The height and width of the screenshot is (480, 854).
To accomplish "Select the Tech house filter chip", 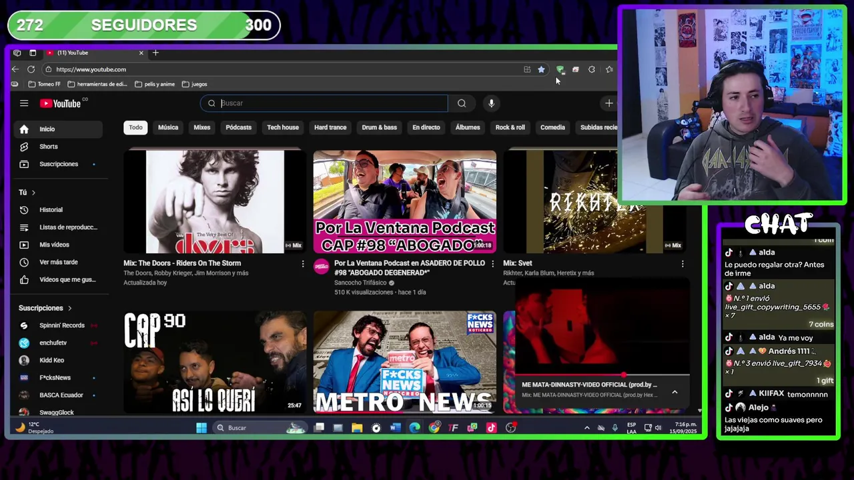I will pyautogui.click(x=283, y=127).
